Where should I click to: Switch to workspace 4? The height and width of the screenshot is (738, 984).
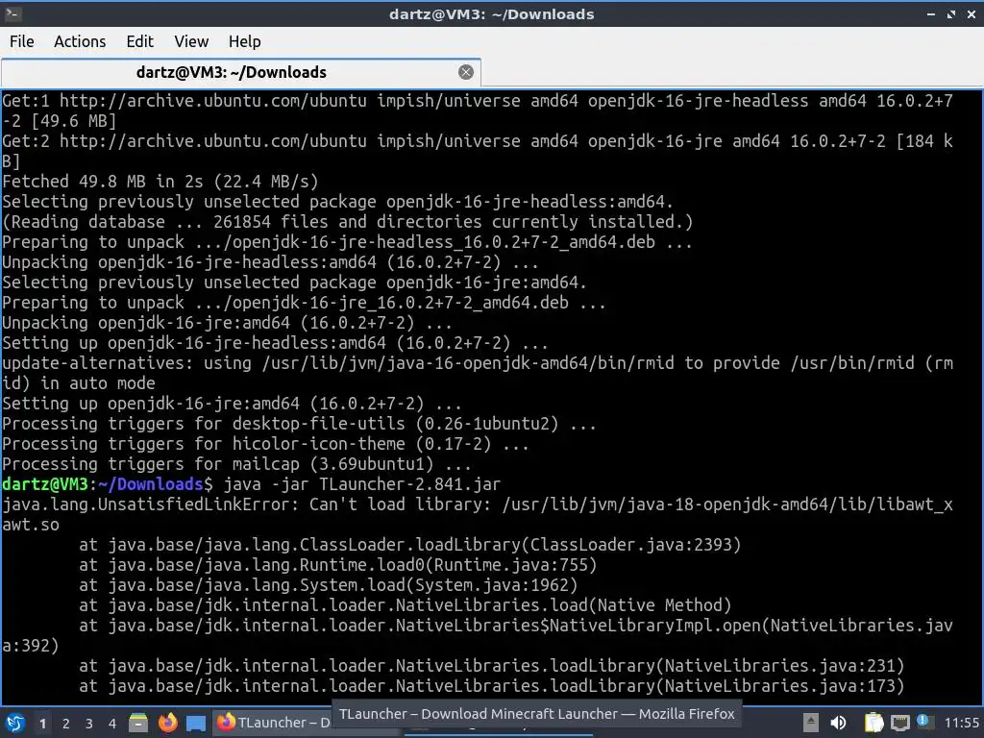pyautogui.click(x=112, y=724)
